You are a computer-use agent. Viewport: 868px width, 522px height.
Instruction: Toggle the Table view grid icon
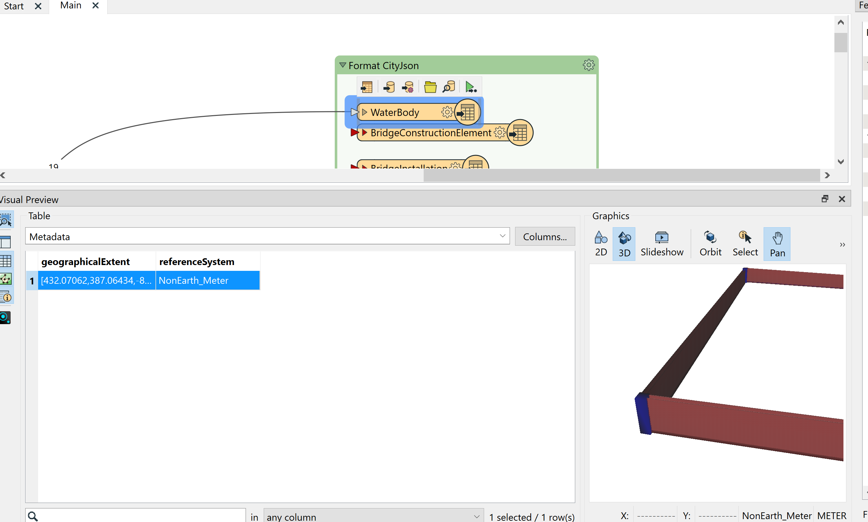5,261
